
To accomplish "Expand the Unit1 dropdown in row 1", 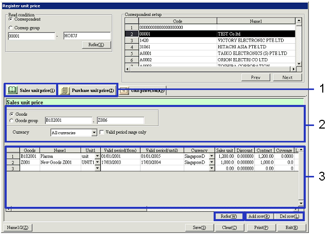I will [x=98, y=156].
